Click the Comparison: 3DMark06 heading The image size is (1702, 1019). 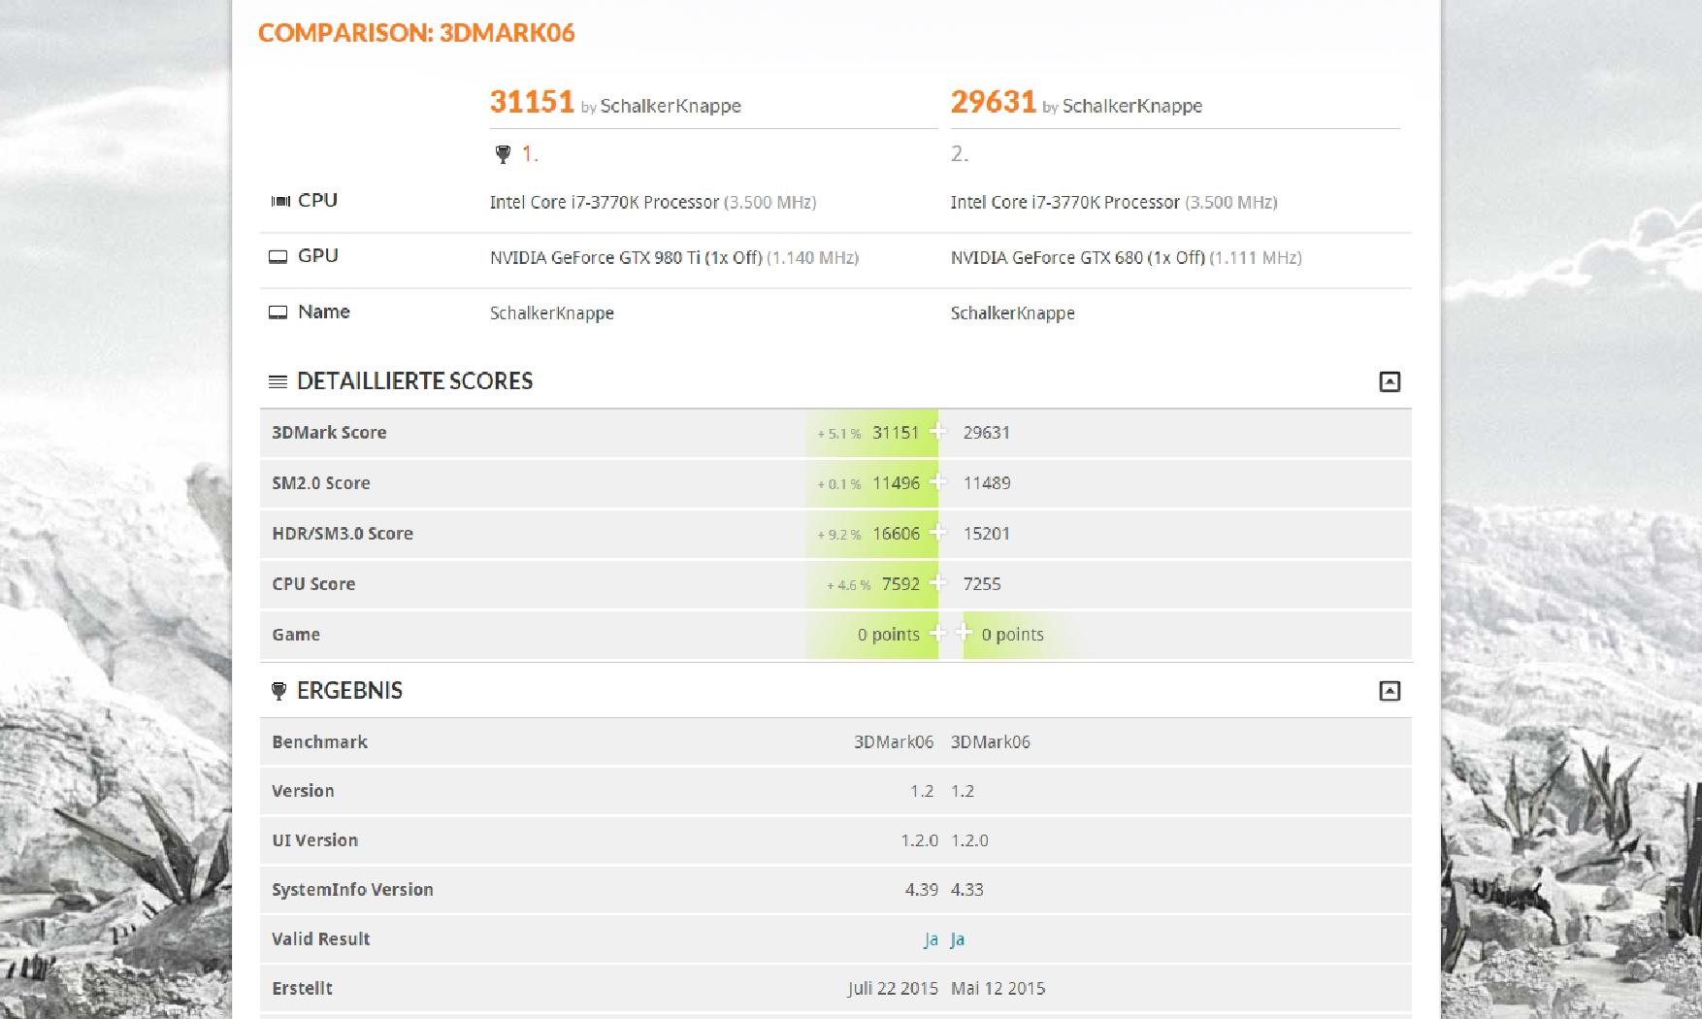pos(416,33)
